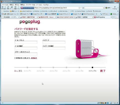Screen dimensions: 120x105
Task: Click the email address input field
Action: pos(26,42)
